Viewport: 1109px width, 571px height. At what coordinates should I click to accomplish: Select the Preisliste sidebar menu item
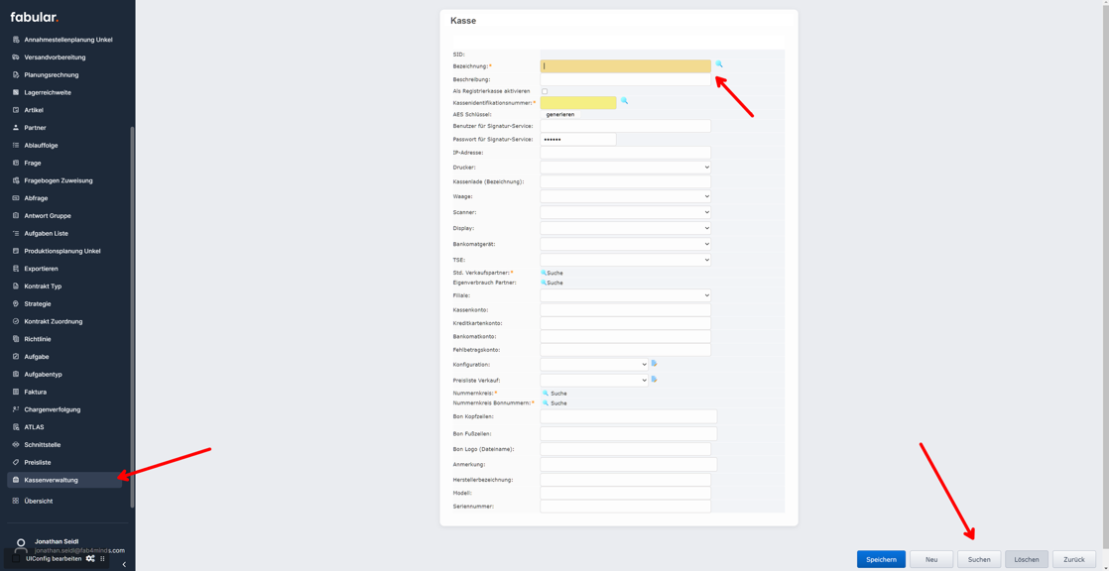click(38, 462)
